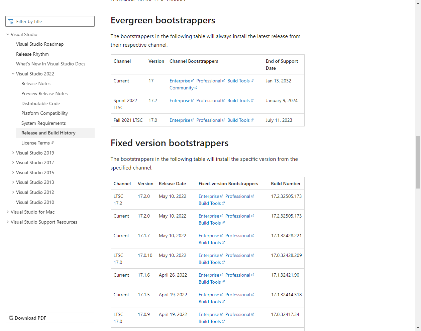Expand Visual Studio Support Resources node
This screenshot has height=331, width=421.
8,222
